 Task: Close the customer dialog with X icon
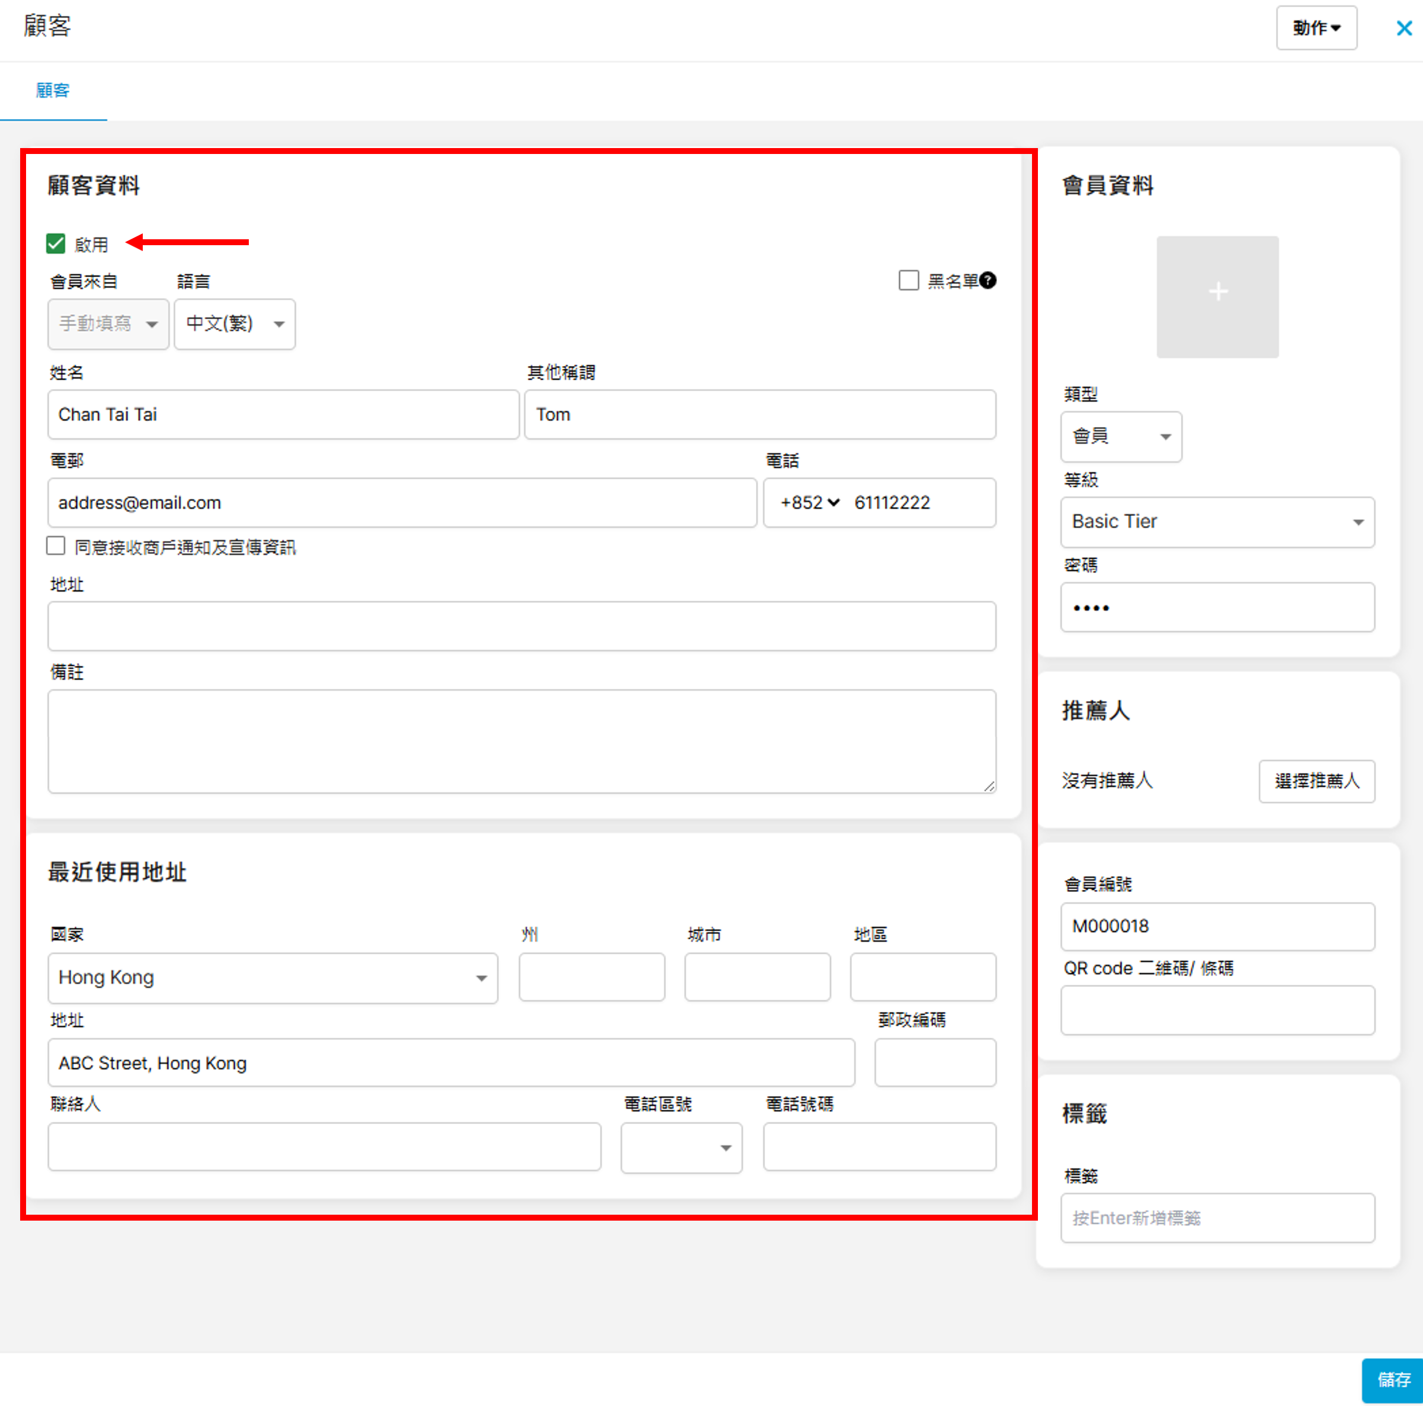pos(1404,28)
